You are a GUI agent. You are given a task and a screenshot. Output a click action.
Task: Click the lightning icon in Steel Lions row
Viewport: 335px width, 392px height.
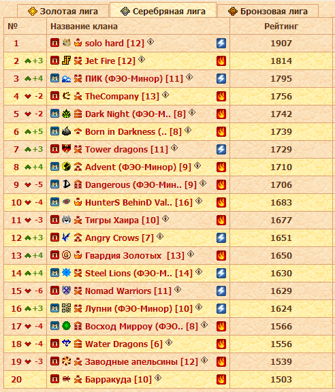[221, 274]
